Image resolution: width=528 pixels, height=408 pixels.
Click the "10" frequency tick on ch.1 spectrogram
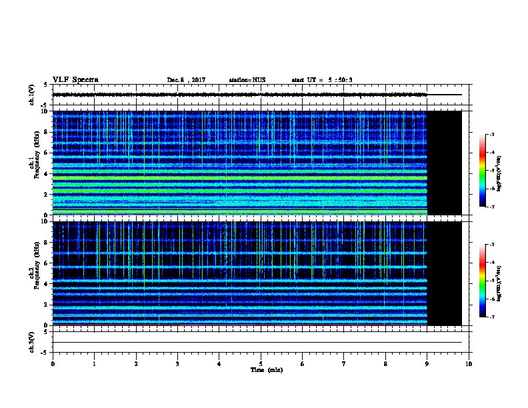pyautogui.click(x=45, y=111)
